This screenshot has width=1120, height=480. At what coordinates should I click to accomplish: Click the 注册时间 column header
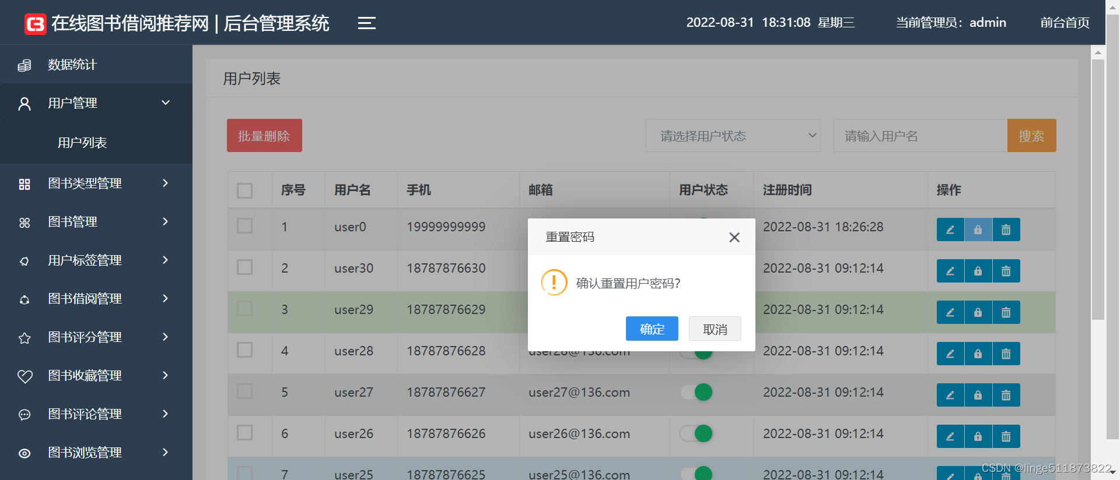[787, 190]
